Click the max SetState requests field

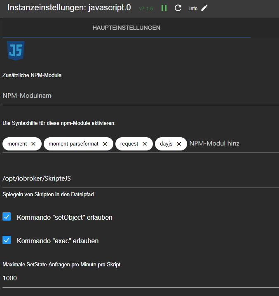point(124,278)
